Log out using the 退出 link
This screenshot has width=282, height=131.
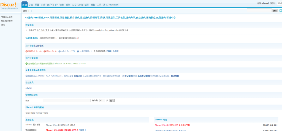click(x=273, y=3)
